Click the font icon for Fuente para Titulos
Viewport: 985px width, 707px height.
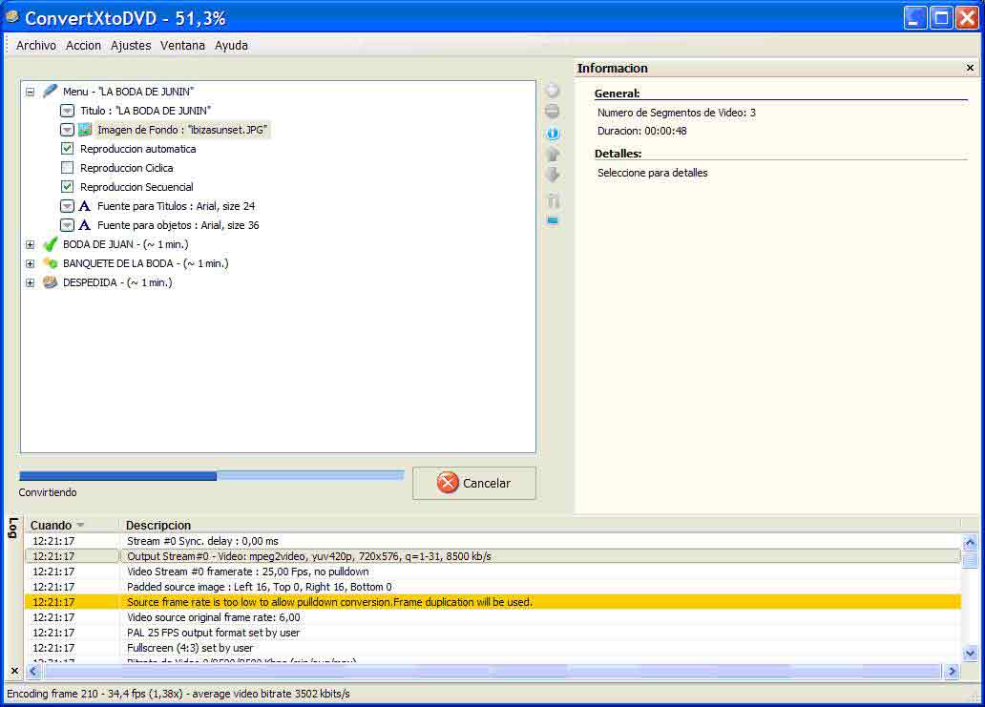(84, 206)
